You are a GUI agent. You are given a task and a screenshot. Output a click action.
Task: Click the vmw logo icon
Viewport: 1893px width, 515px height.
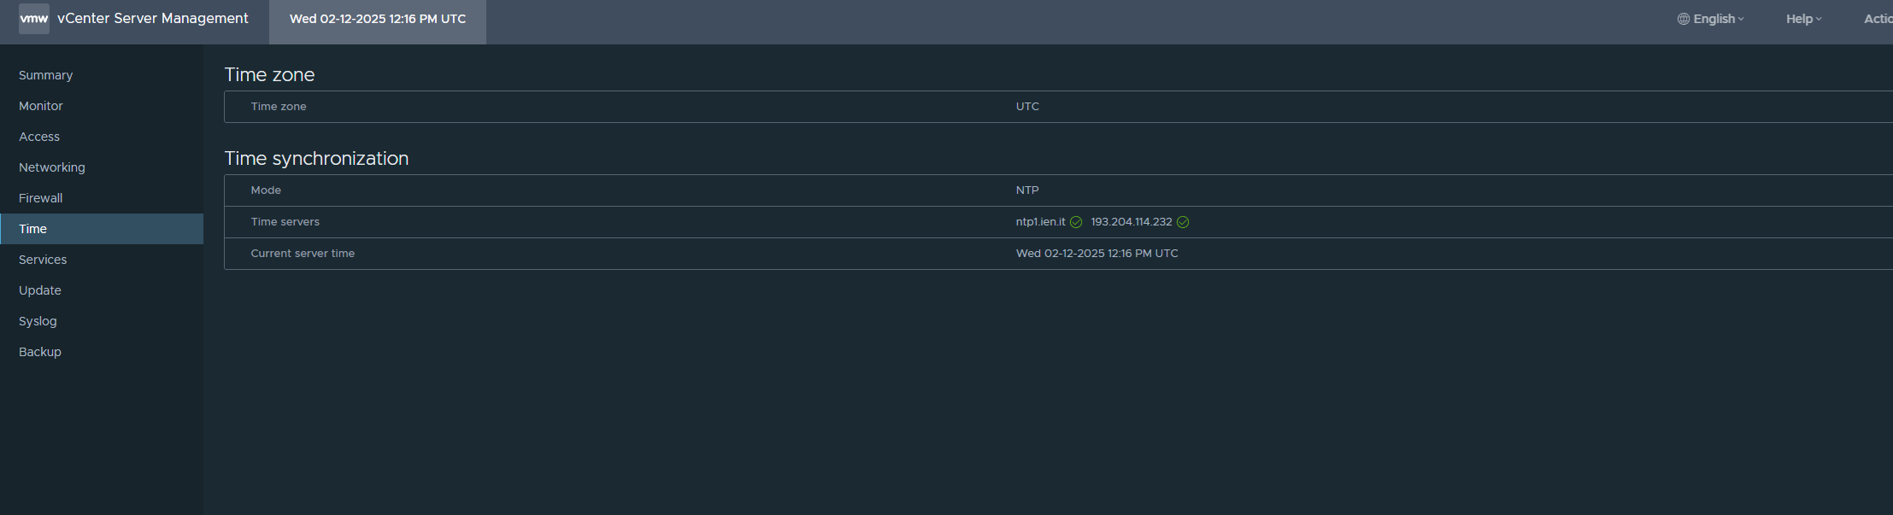(34, 18)
